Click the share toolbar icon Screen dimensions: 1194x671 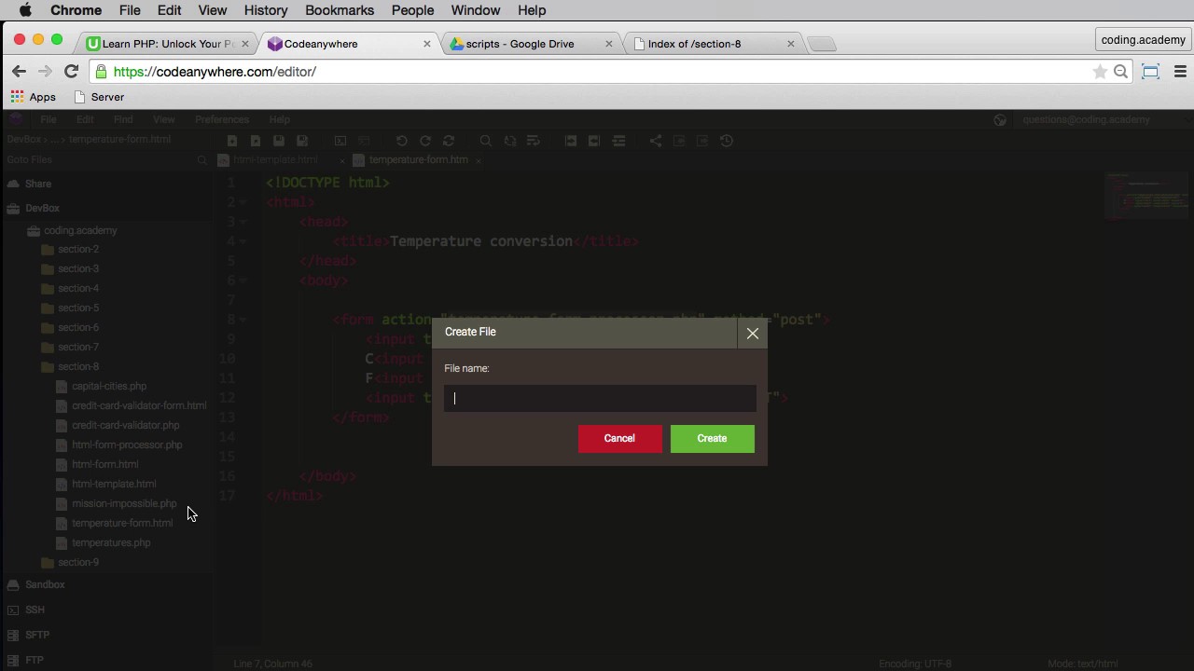656,141
